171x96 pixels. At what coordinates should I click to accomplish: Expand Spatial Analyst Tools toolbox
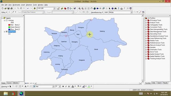[x=146, y=54]
